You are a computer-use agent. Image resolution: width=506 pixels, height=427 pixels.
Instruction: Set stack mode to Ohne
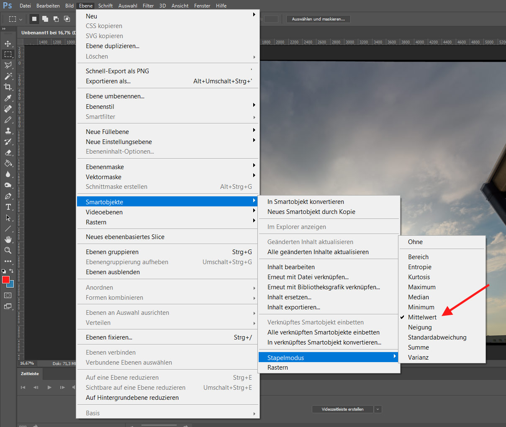point(415,242)
